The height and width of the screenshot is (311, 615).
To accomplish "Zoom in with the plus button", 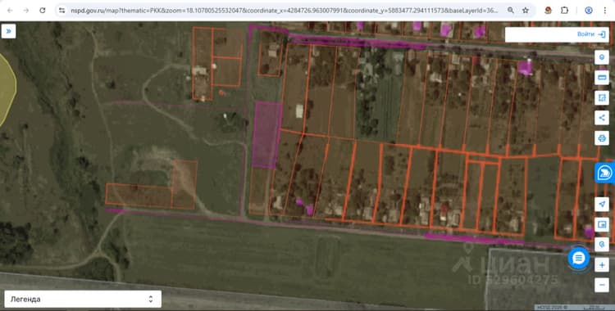I will [602, 265].
